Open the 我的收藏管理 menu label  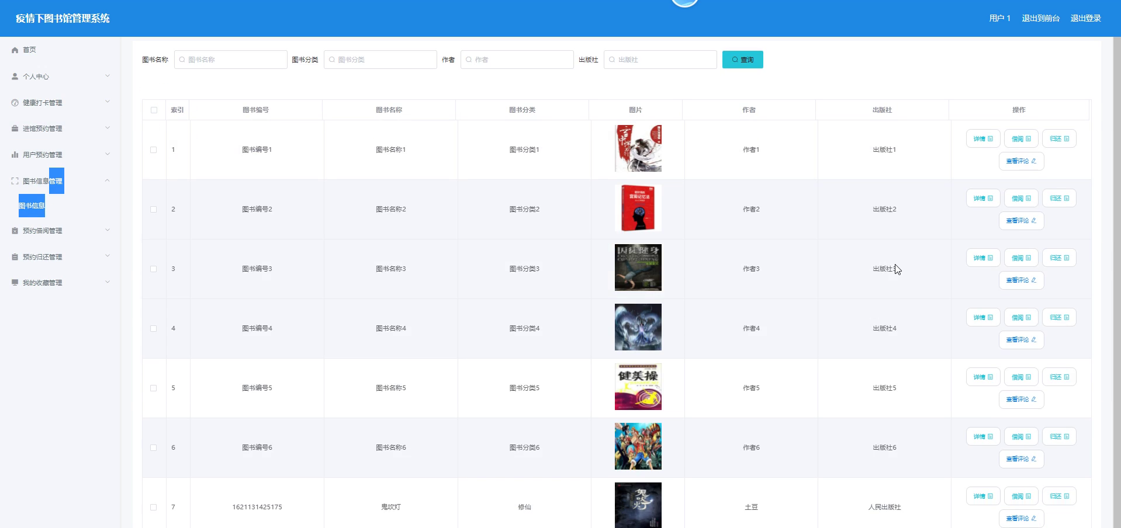pos(42,283)
